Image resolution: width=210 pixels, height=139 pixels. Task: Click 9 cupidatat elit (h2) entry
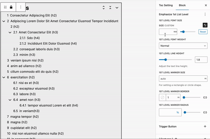tap(22, 128)
